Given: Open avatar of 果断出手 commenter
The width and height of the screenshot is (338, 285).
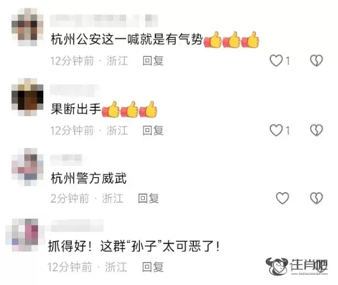Looking at the screenshot, I should point(27,97).
